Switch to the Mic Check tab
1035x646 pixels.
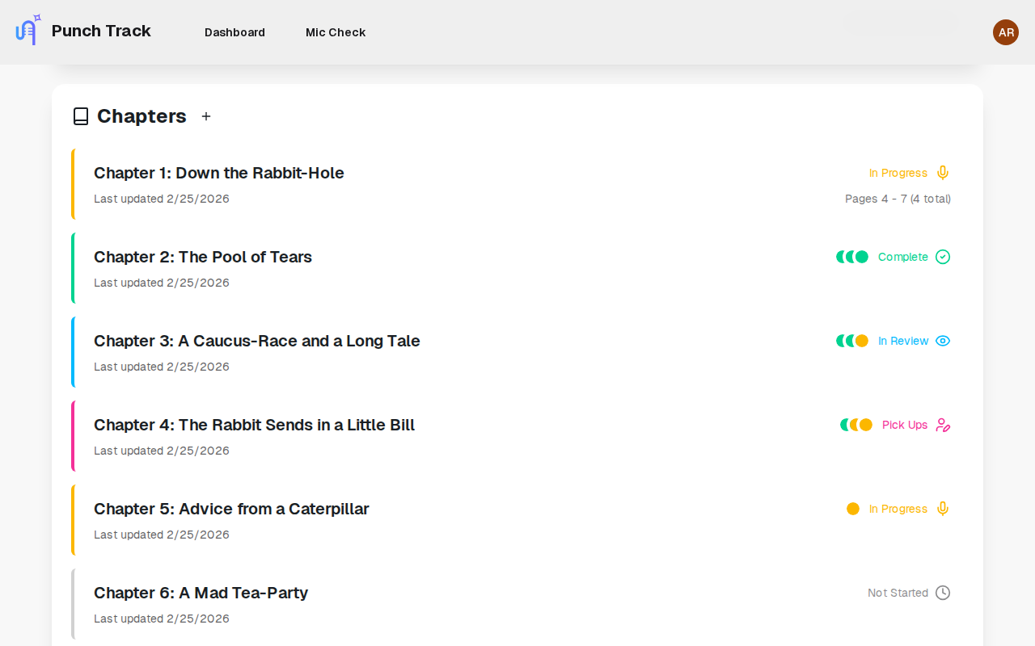335,32
